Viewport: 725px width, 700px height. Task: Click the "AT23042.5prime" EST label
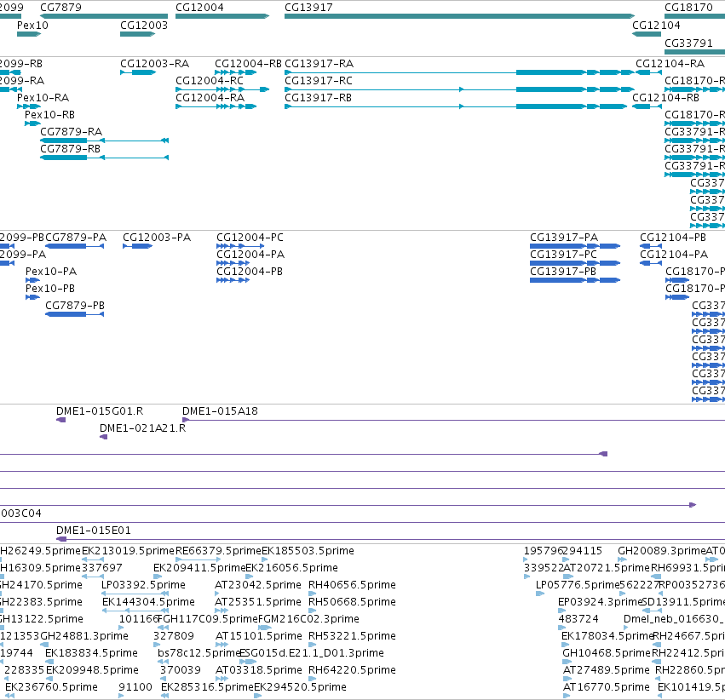(258, 584)
